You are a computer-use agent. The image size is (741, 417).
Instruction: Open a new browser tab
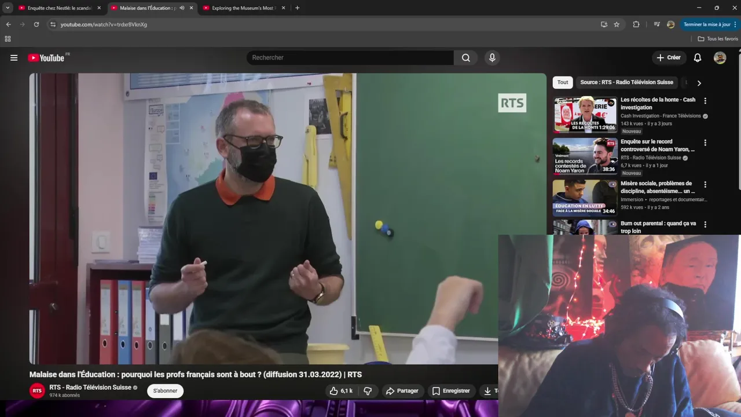(297, 8)
